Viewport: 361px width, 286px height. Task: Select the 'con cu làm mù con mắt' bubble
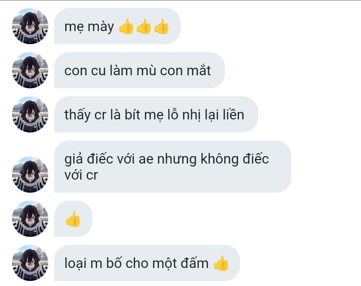coord(140,70)
